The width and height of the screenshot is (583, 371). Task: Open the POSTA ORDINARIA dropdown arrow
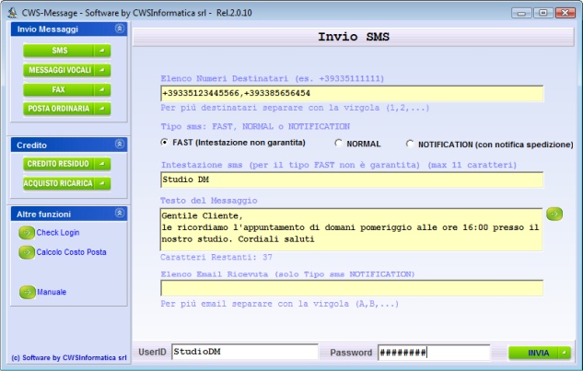pyautogui.click(x=102, y=109)
